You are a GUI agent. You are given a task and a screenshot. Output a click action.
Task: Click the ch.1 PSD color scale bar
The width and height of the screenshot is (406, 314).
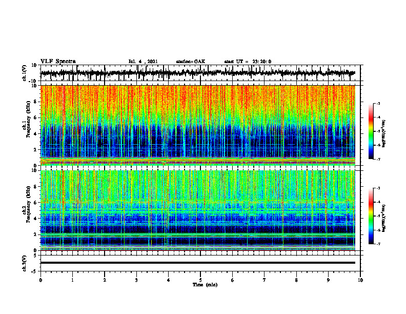371,131
